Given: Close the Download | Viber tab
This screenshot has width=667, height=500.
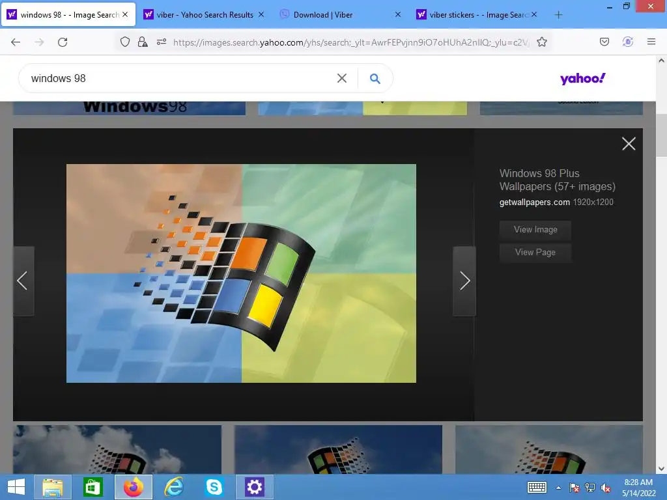Looking at the screenshot, I should click(x=398, y=14).
